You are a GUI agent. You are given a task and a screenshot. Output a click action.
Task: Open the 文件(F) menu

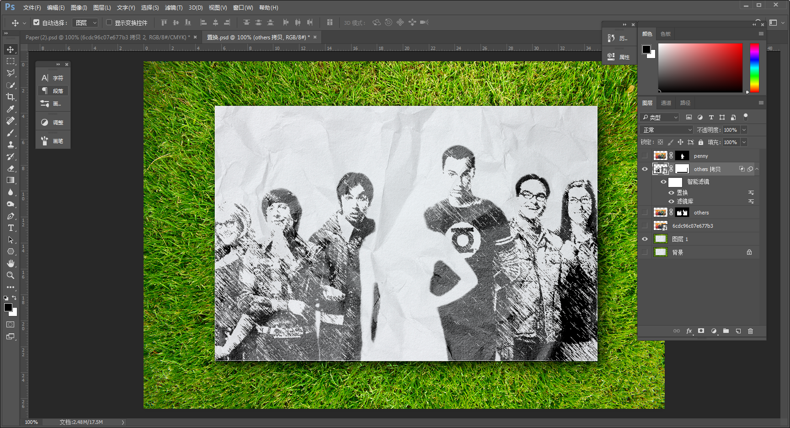tap(32, 8)
